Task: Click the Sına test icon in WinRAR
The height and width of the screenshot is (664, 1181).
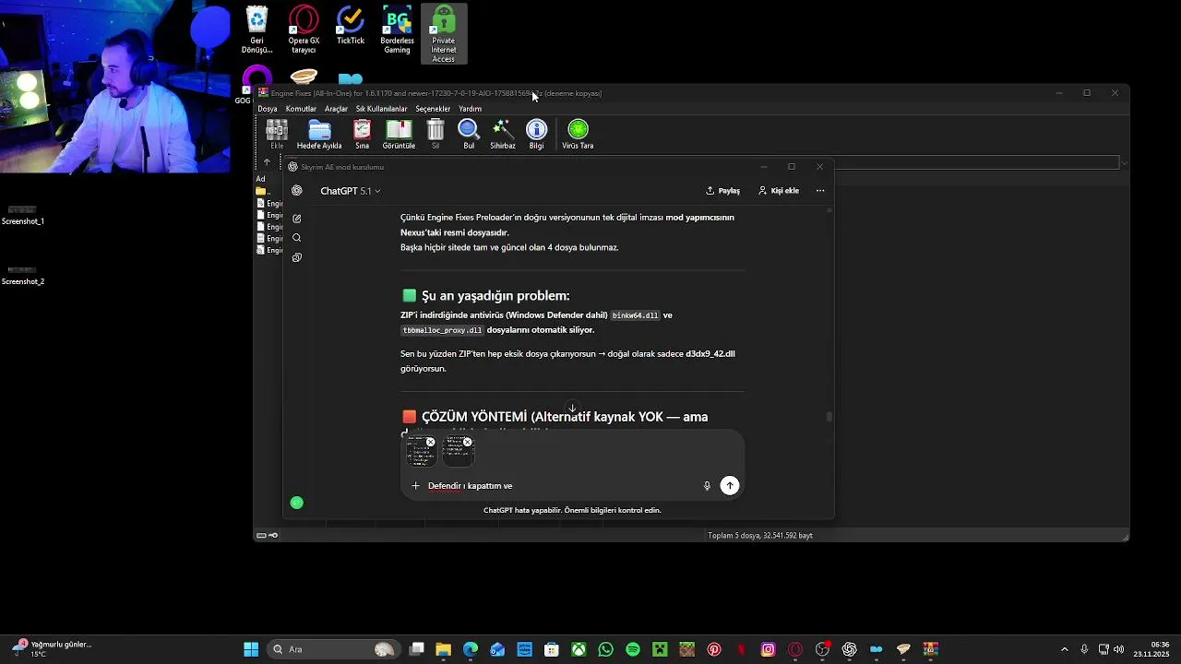Action: (362, 134)
